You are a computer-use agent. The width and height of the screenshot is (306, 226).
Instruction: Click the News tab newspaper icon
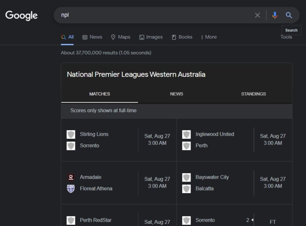[85, 38]
